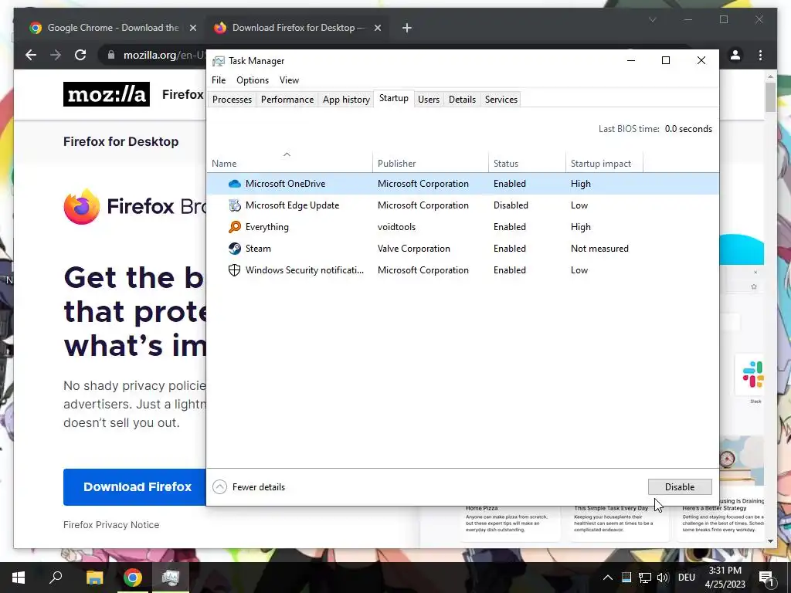Viewport: 791px width, 593px height.
Task: Sort by the Startup impact column header
Action: coord(604,164)
